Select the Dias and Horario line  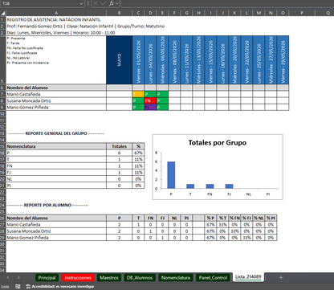(x=61, y=33)
